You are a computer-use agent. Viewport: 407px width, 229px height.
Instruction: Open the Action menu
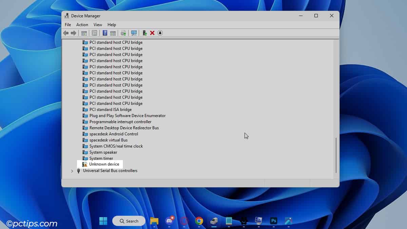82,25
